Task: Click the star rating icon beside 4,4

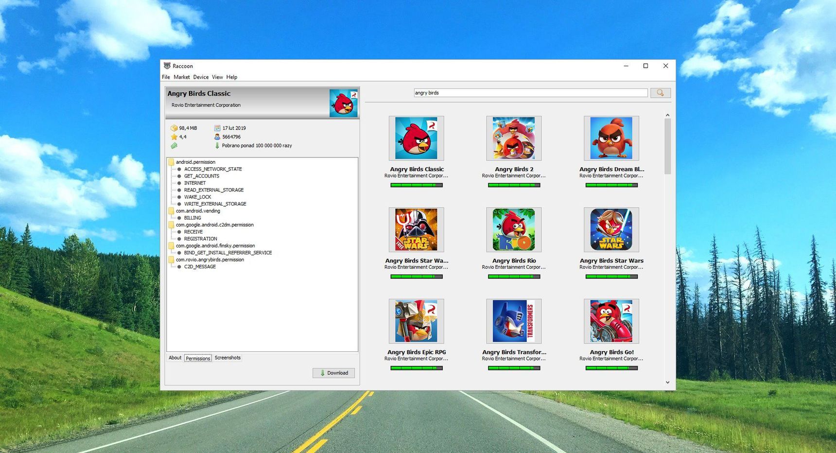Action: (174, 137)
